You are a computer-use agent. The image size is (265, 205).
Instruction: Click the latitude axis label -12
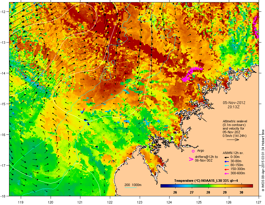3,12
